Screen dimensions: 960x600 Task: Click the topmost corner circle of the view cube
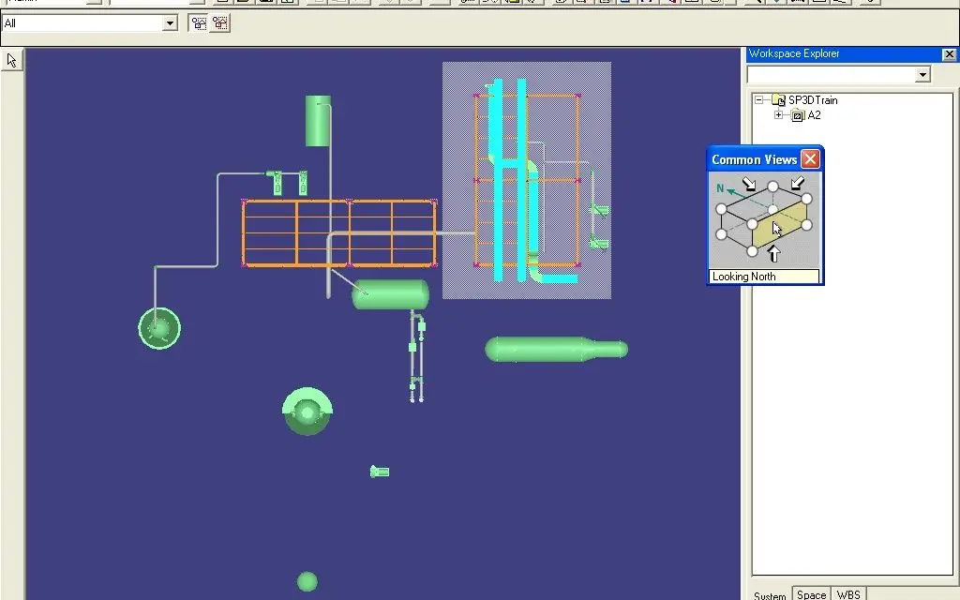772,187
